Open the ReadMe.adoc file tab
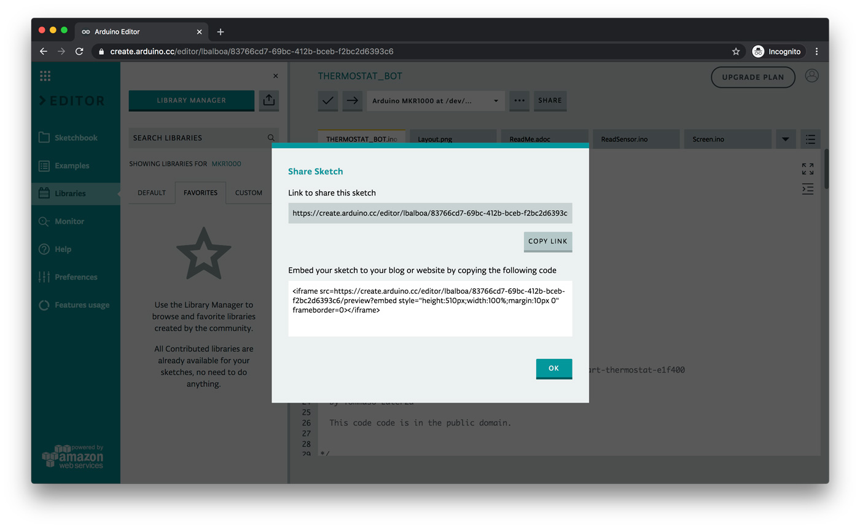Image resolution: width=860 pixels, height=528 pixels. coord(544,139)
